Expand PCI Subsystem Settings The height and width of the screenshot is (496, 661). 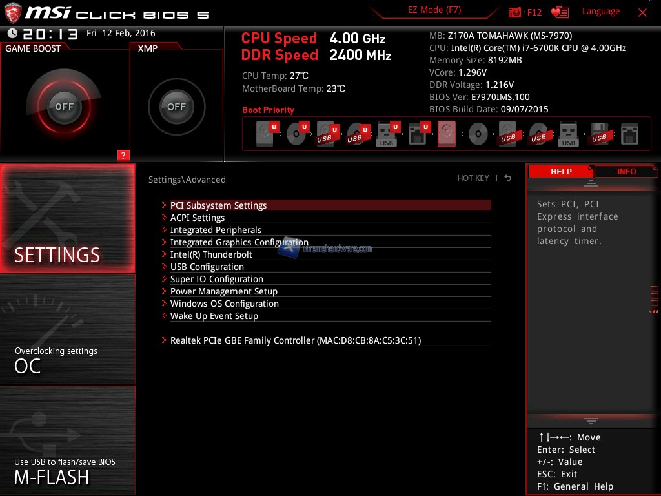(218, 205)
